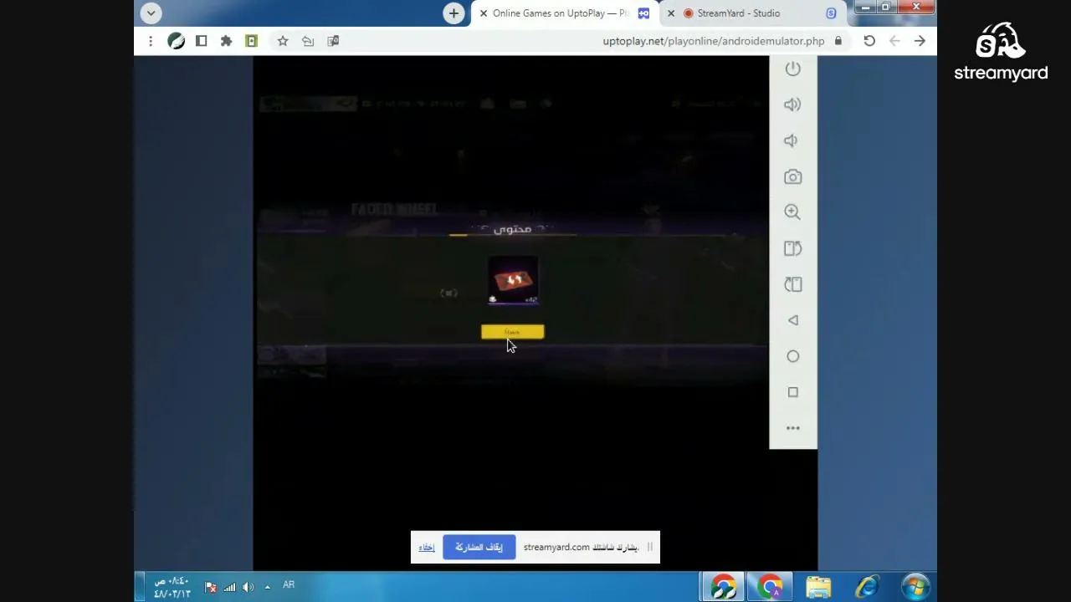The height and width of the screenshot is (602, 1071).
Task: Click the game recorder icon on UptoPlay tab
Action: click(643, 13)
